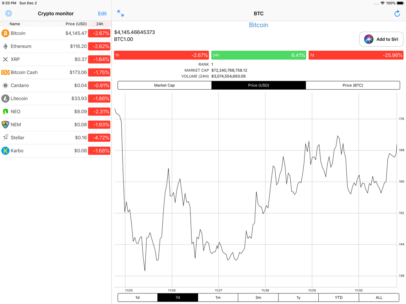Open the Bitcoin Cash list row

(56, 73)
